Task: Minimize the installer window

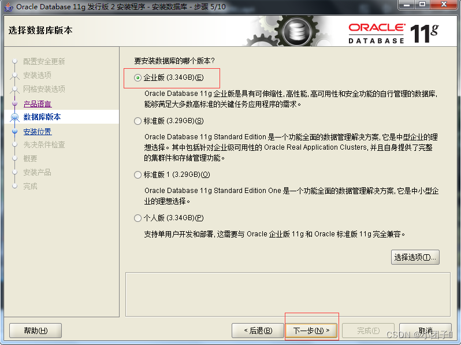Action: click(x=407, y=5)
